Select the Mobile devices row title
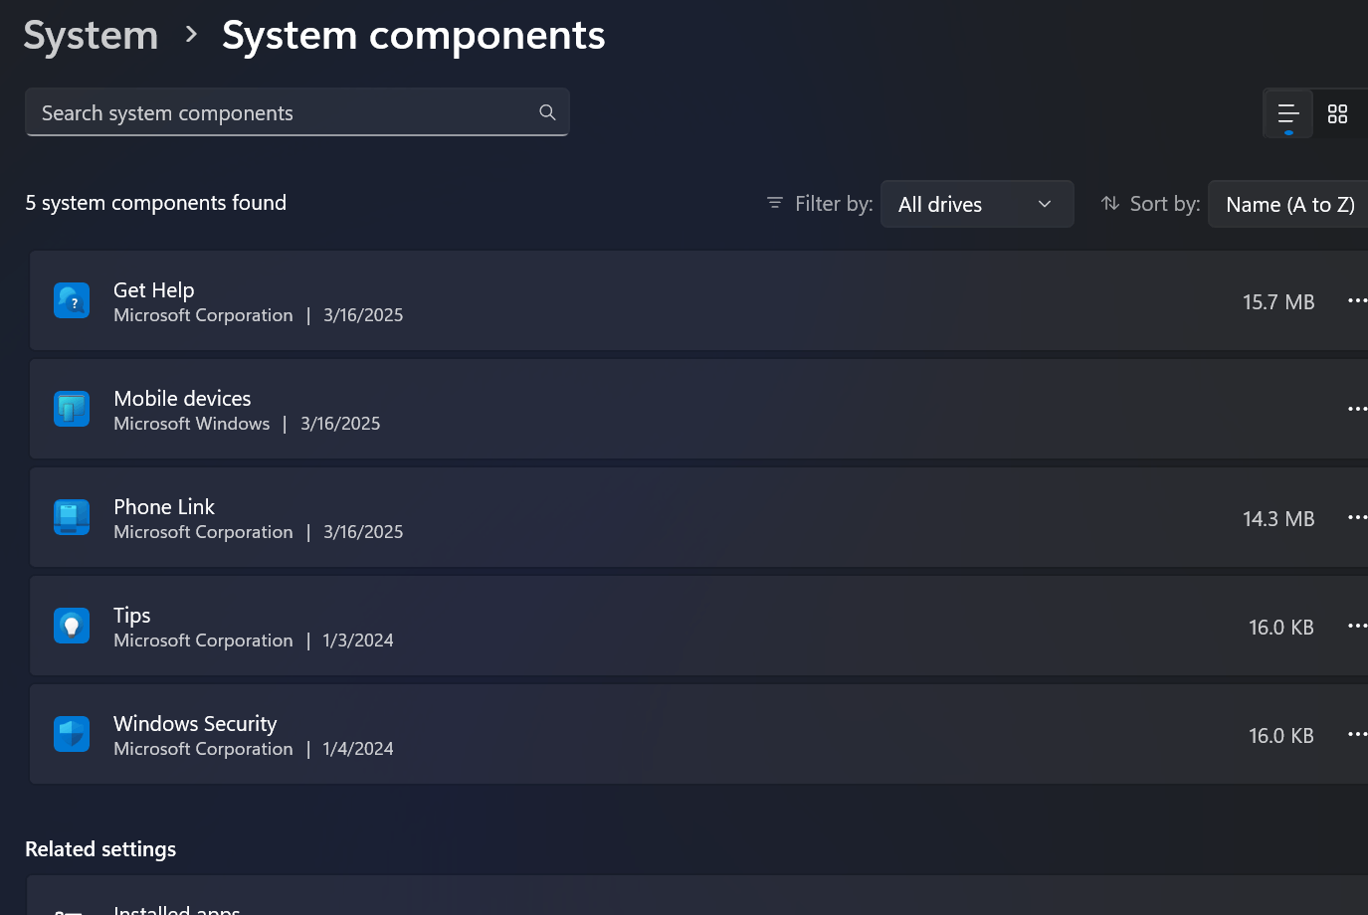 (182, 399)
